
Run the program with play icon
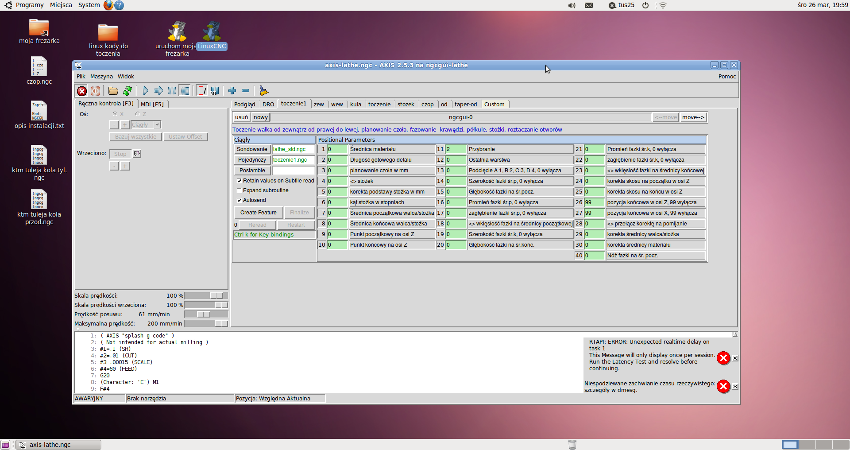pos(145,91)
